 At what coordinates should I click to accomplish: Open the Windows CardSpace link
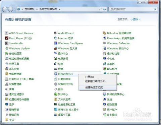click(x=70, y=43)
